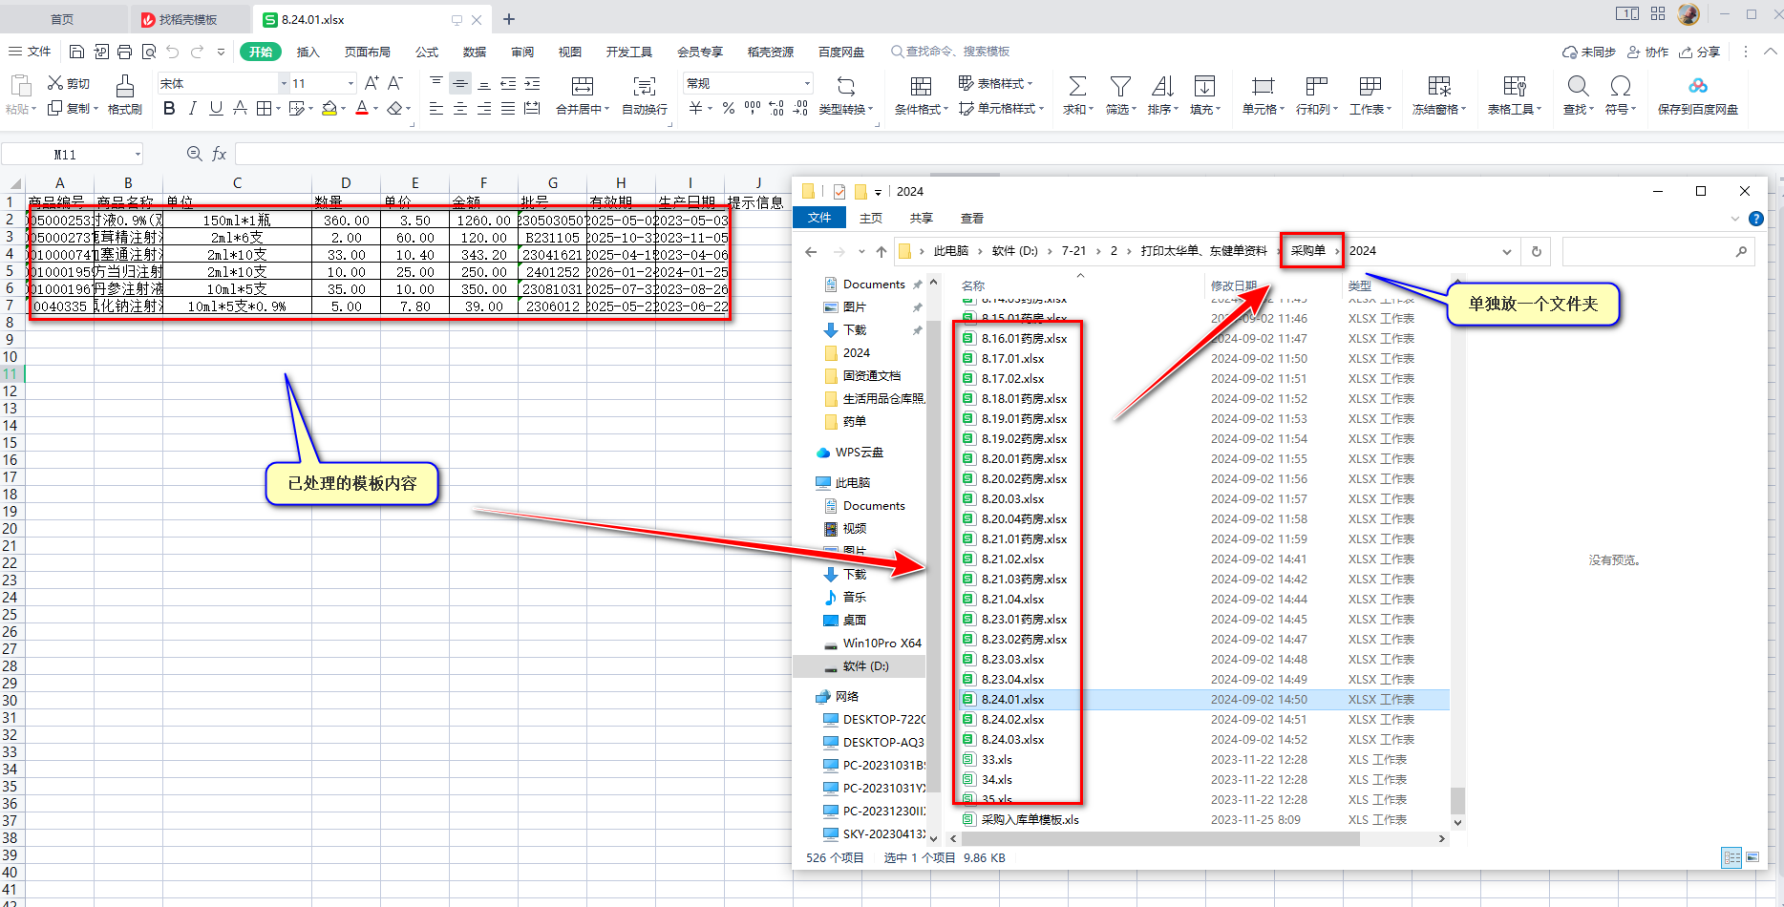Image resolution: width=1784 pixels, height=907 pixels.
Task: Click the Explorer horizontal scrollbar
Action: (x=1161, y=838)
